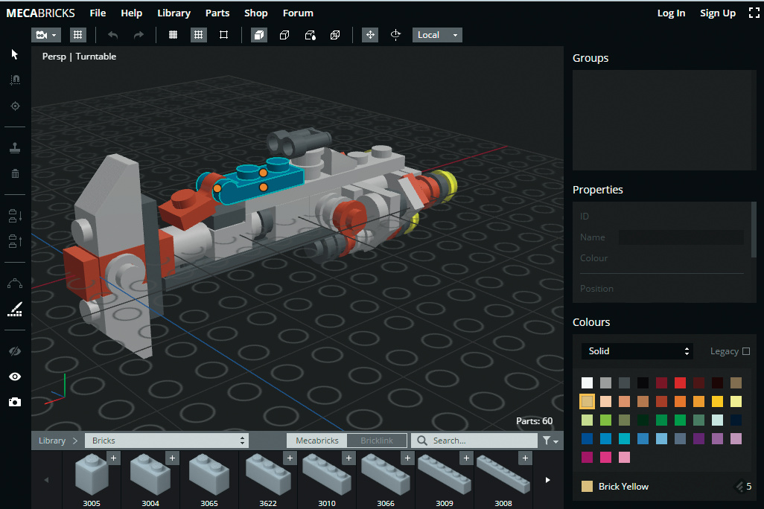Click the undo arrow icon
Viewport: 764px width, 509px height.
tap(113, 35)
